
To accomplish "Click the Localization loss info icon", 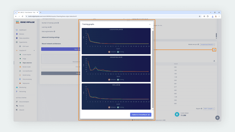I will [x=121, y=57].
